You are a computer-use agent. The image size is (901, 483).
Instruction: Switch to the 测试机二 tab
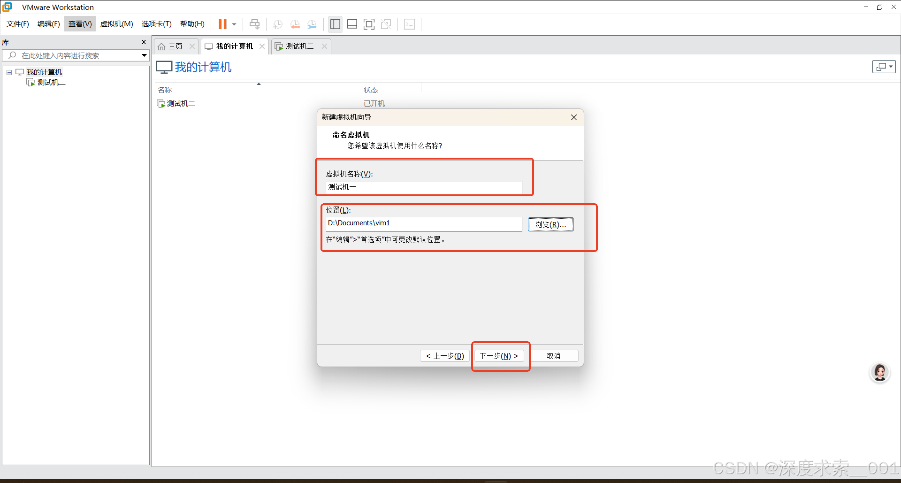point(300,46)
